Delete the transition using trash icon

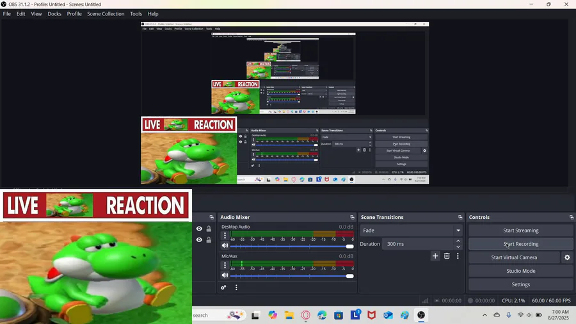(447, 256)
